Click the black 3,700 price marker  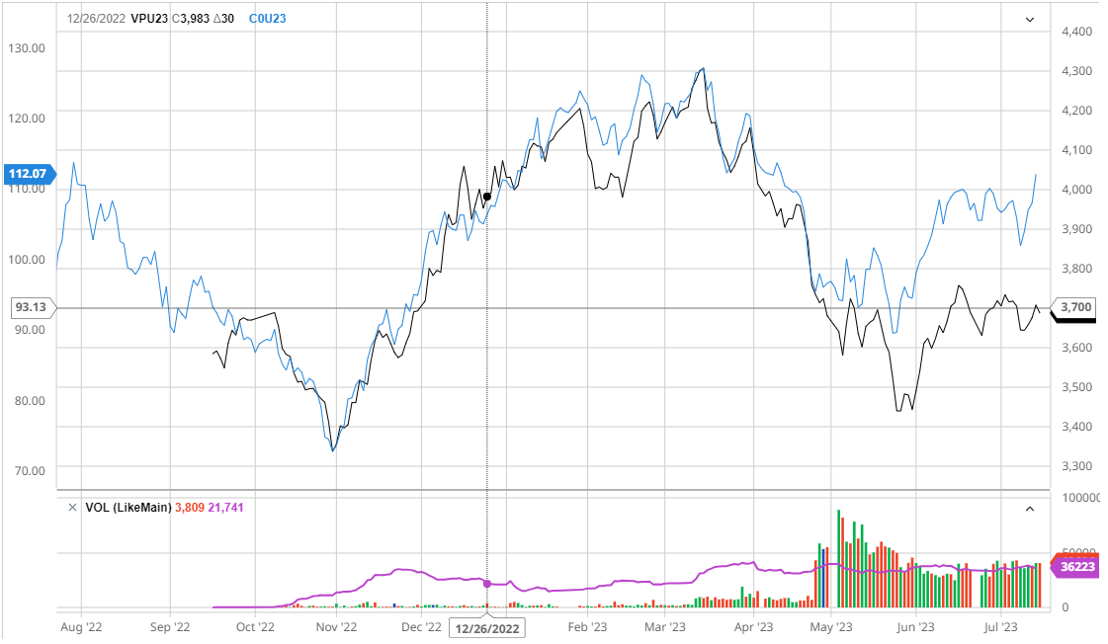(x=1074, y=308)
